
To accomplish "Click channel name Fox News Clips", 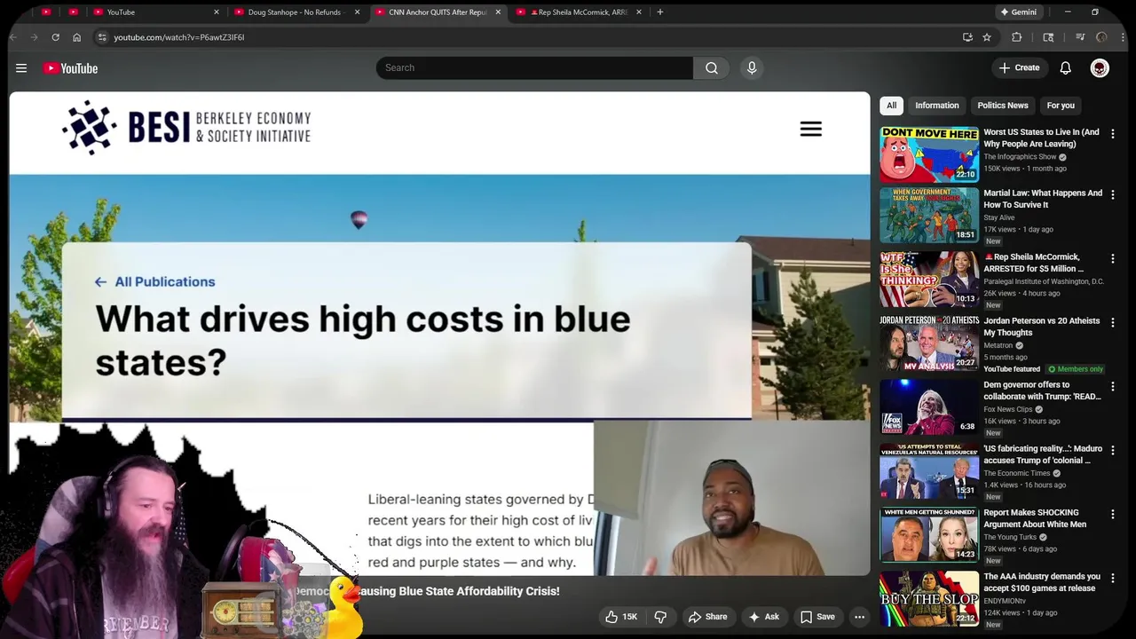I will pyautogui.click(x=1007, y=409).
